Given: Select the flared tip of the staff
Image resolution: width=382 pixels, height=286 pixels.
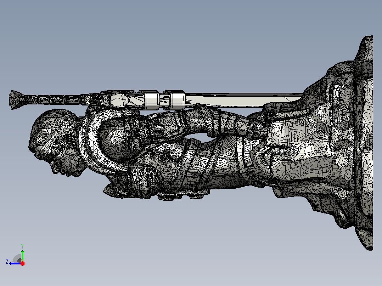Looking at the screenshot, I should click(x=16, y=99).
